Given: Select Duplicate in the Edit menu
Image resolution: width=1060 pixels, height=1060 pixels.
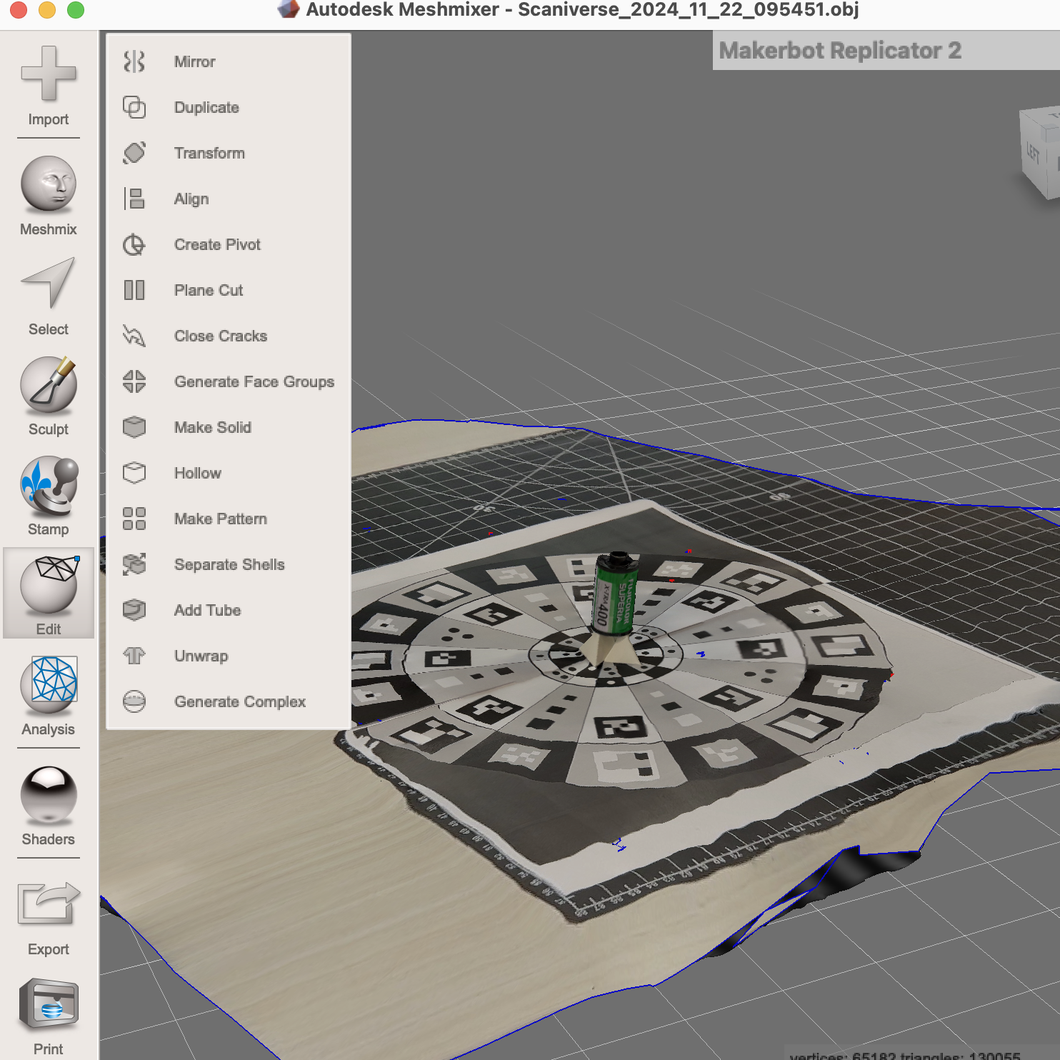Looking at the screenshot, I should click(206, 107).
